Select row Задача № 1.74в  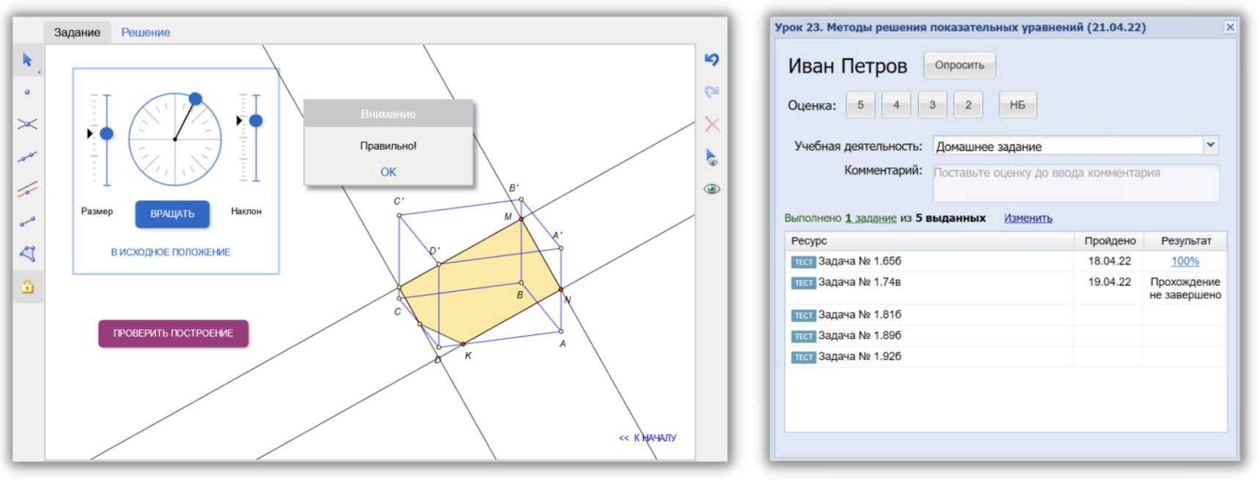[1005, 288]
